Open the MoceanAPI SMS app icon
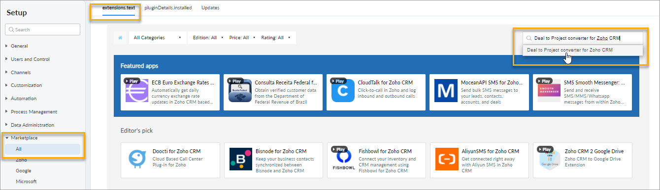The width and height of the screenshot is (660, 190). click(446, 90)
